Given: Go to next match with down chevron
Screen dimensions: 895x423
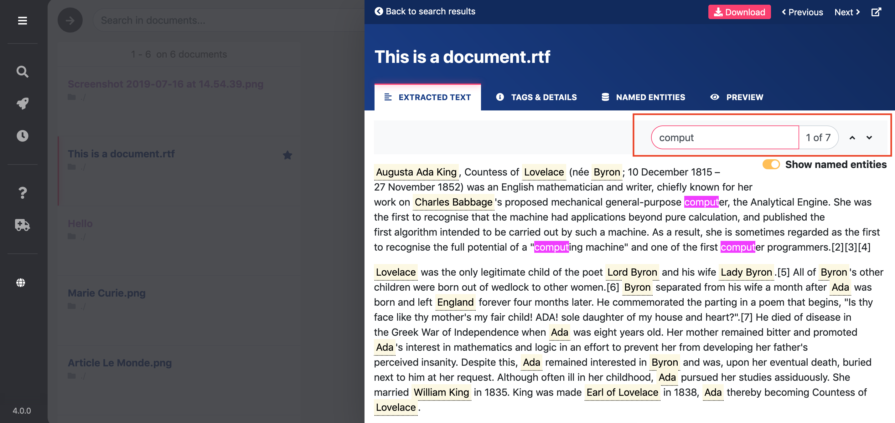Looking at the screenshot, I should 869,138.
